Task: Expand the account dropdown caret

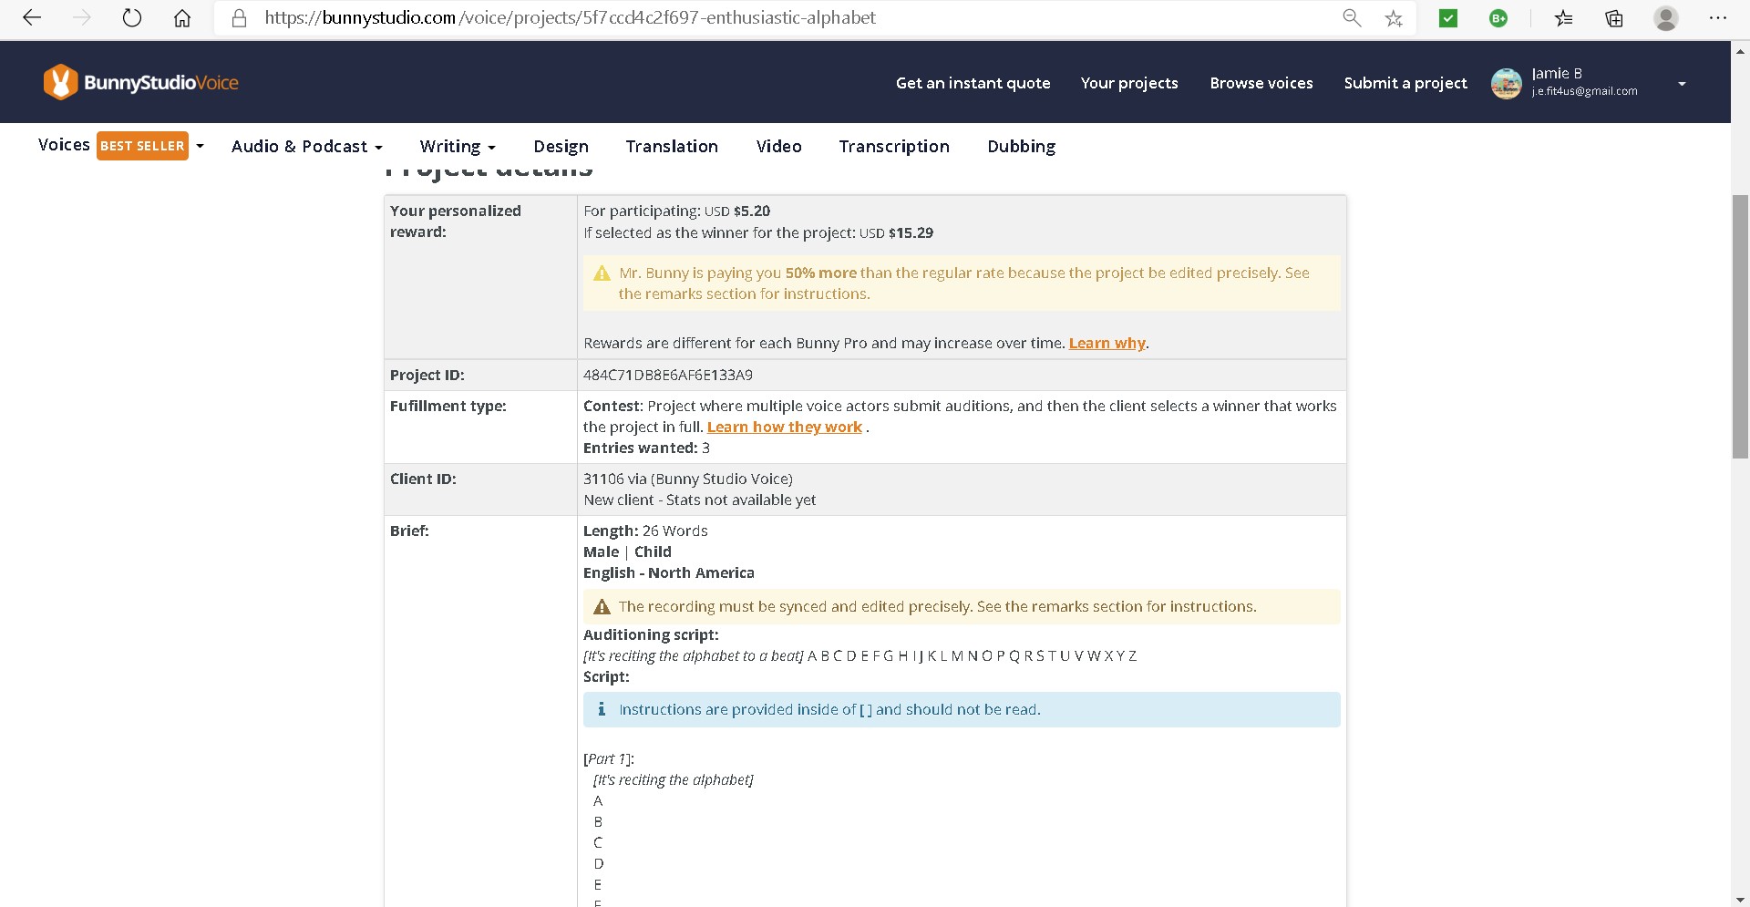Action: 1682,83
